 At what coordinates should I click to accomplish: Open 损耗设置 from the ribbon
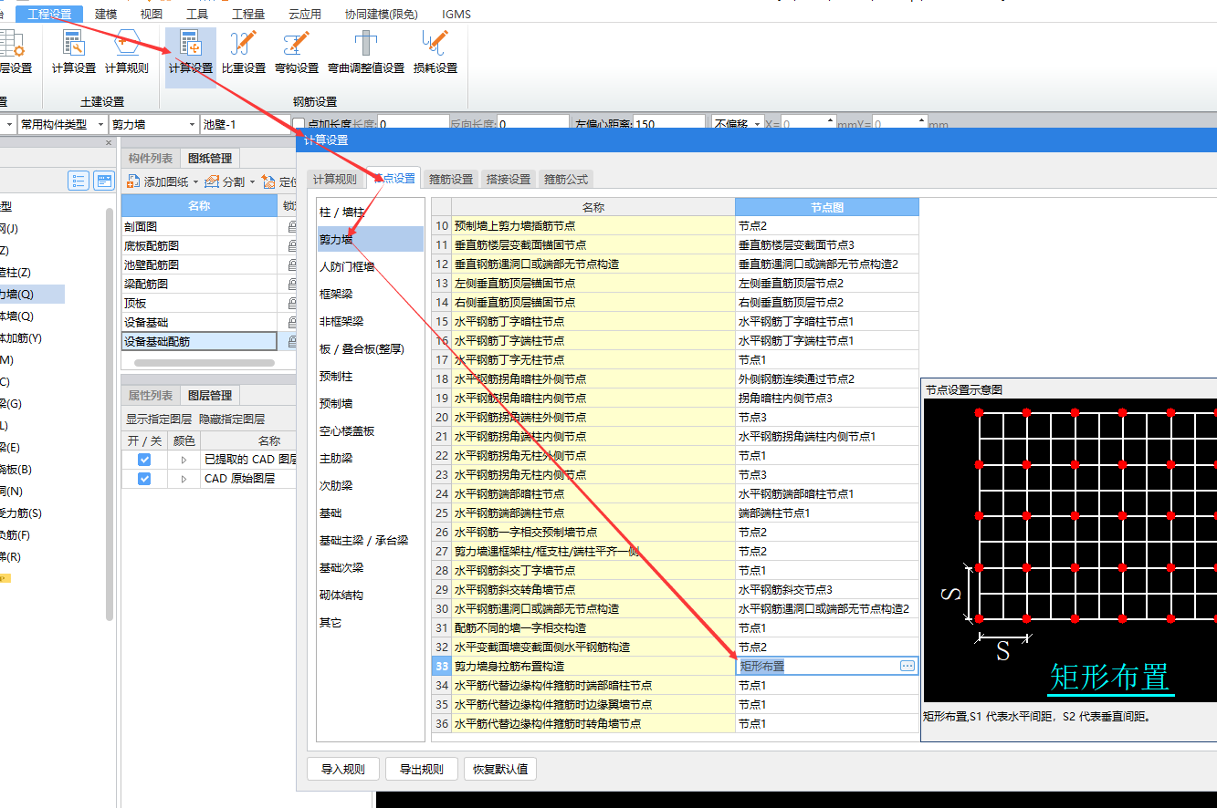tap(435, 52)
